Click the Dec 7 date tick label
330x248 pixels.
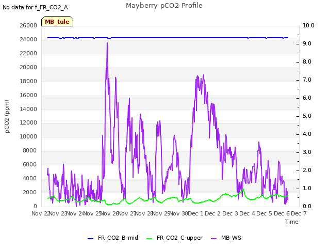[x=299, y=213]
